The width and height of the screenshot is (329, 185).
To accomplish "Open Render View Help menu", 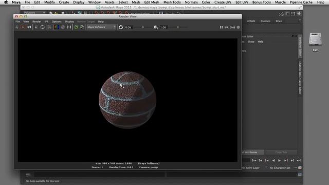I will coord(101,22).
